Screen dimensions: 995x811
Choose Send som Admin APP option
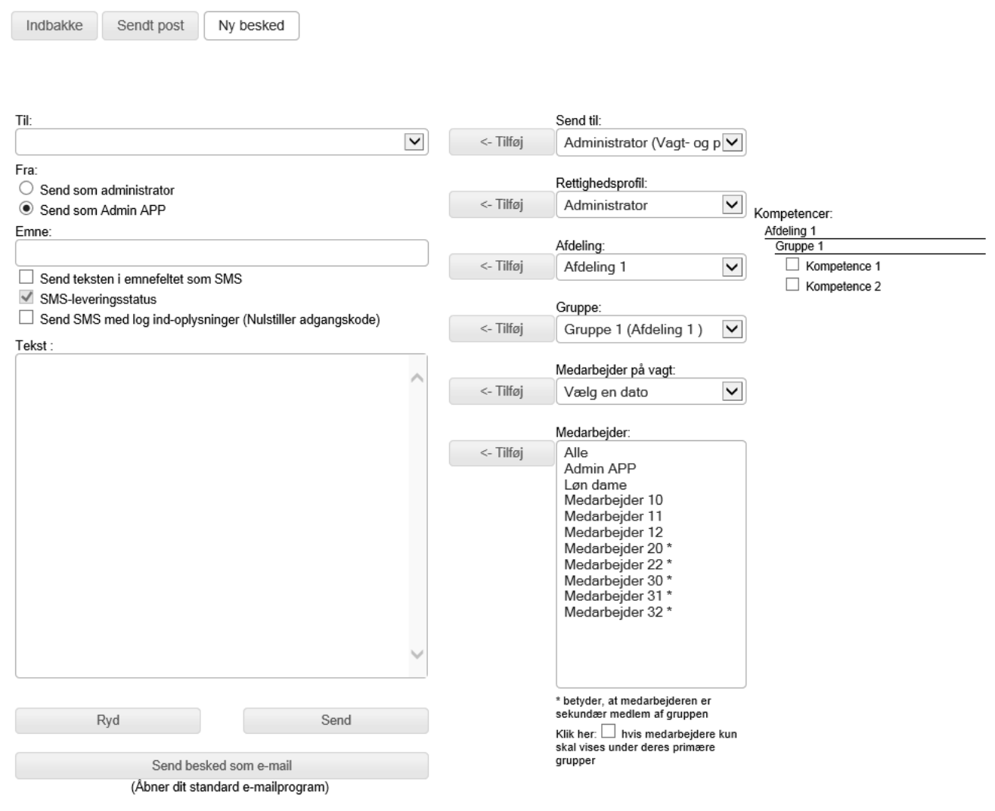click(26, 210)
